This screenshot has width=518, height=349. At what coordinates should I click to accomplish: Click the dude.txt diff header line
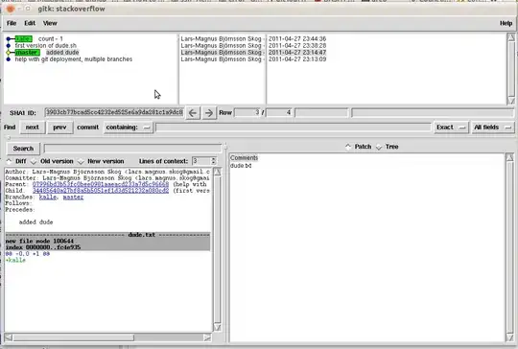pyautogui.click(x=107, y=235)
